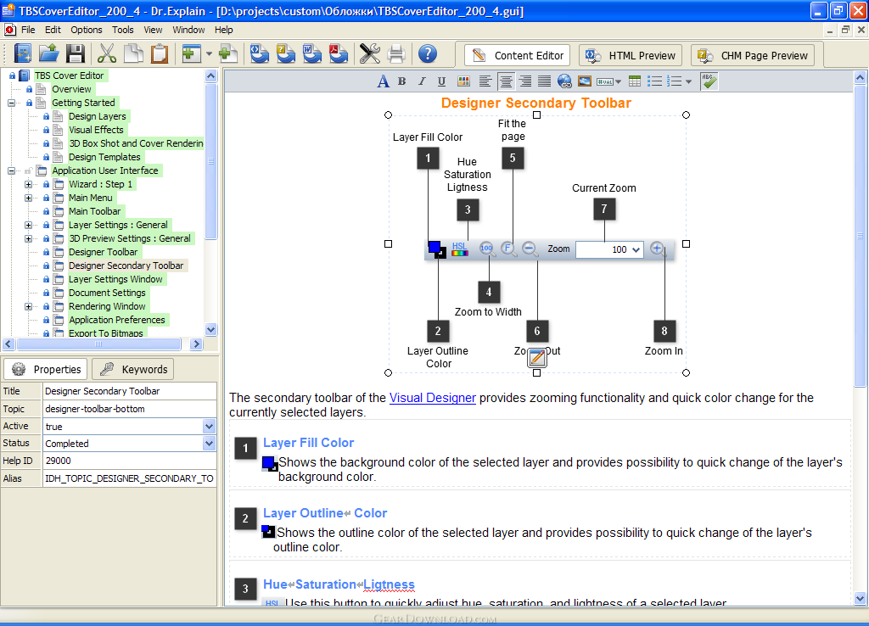
Task: Expand the Rendering Window node
Action: pyautogui.click(x=28, y=307)
